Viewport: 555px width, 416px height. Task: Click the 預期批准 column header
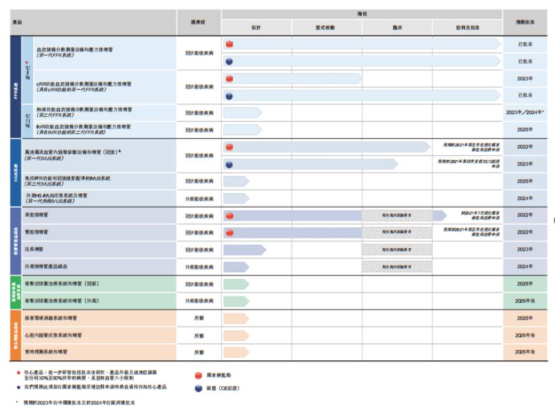(525, 22)
